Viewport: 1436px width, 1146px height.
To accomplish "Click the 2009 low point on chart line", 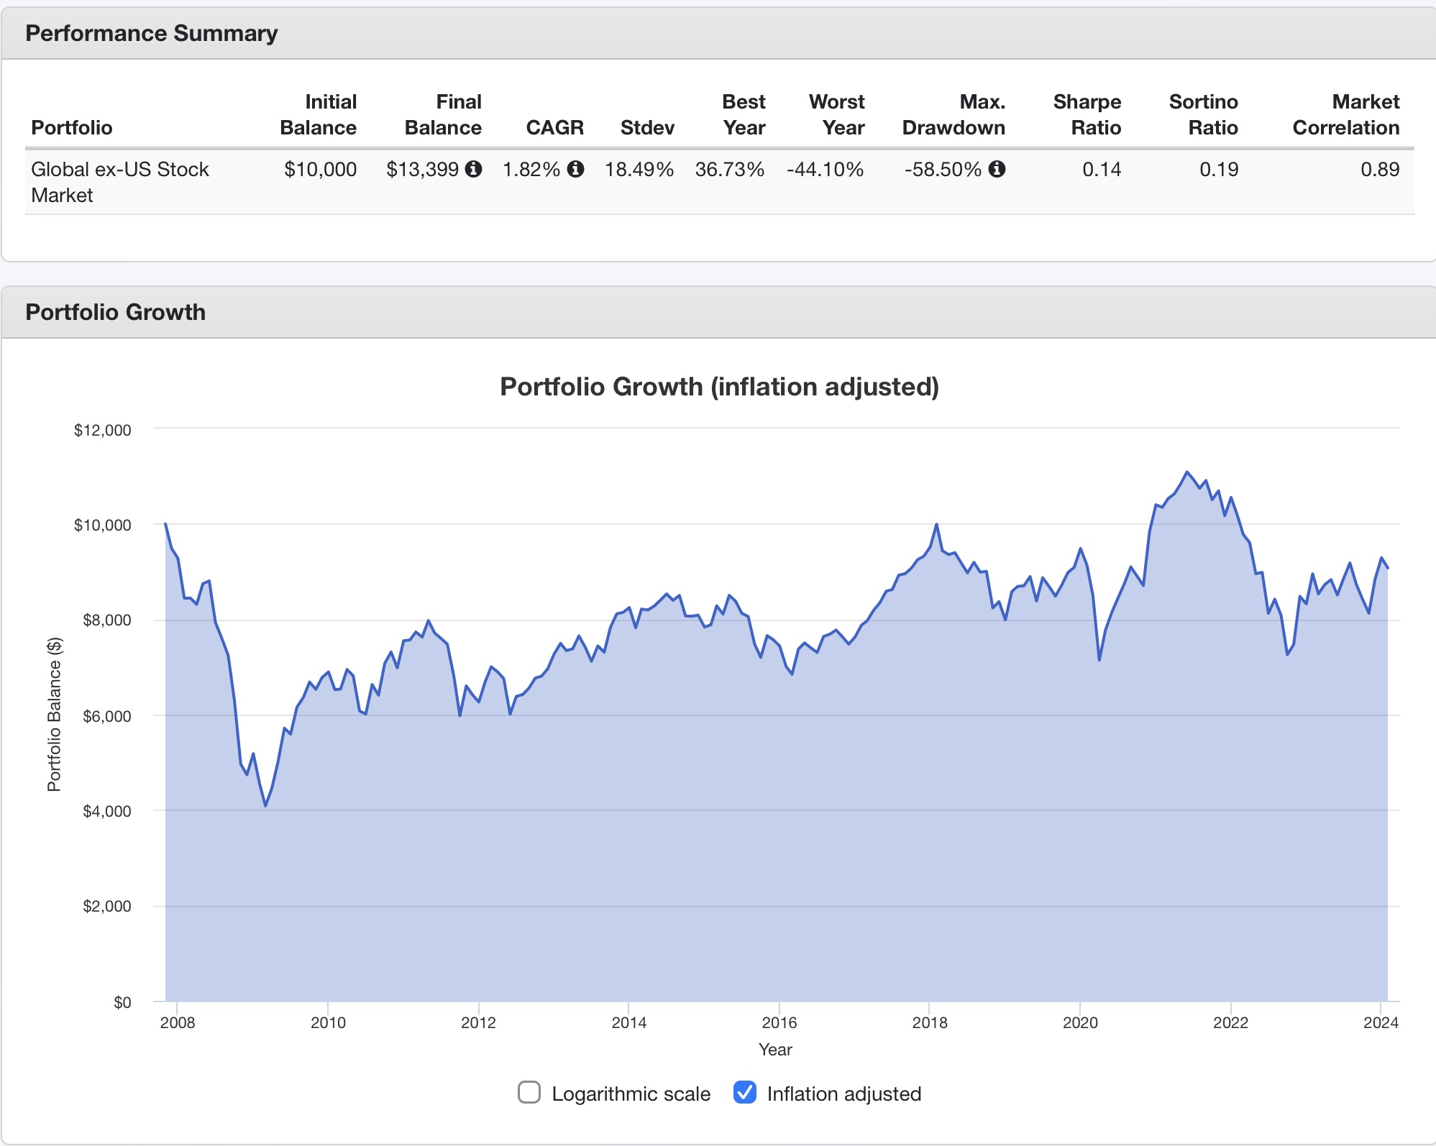I will [265, 806].
